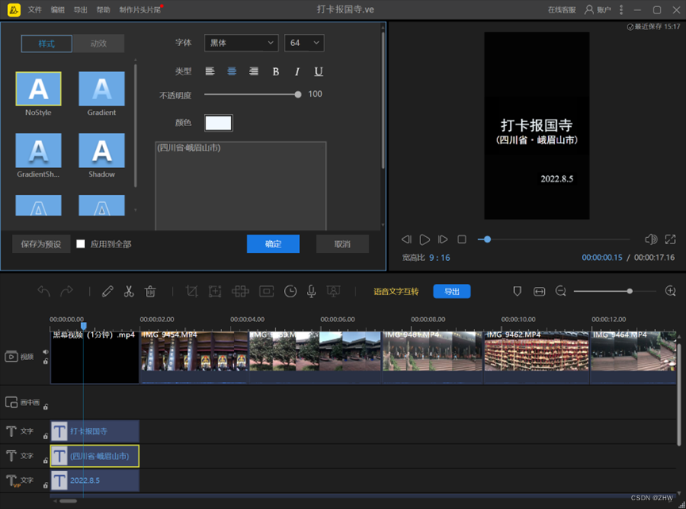Open the 文件 menu
Viewport: 686px width, 509px height.
tap(35, 10)
